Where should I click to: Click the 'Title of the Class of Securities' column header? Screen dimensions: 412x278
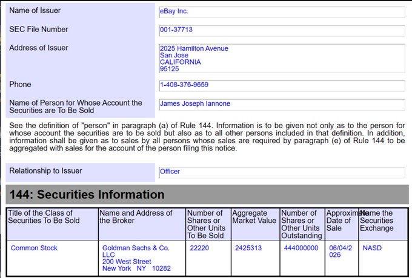tap(52, 224)
